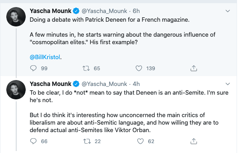The image size is (239, 153).
Task: Open Yascha Mounk's name on first tweet
Action: pyautogui.click(x=51, y=11)
